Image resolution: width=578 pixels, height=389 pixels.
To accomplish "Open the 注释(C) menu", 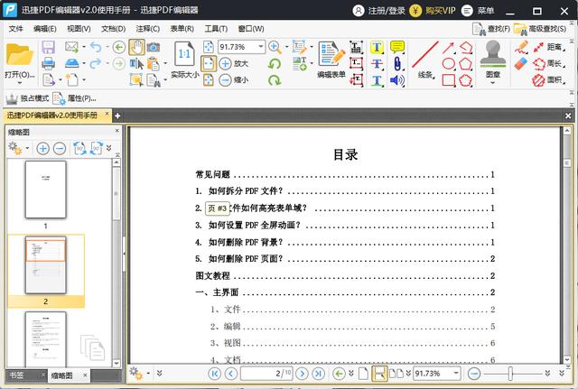I will point(147,29).
